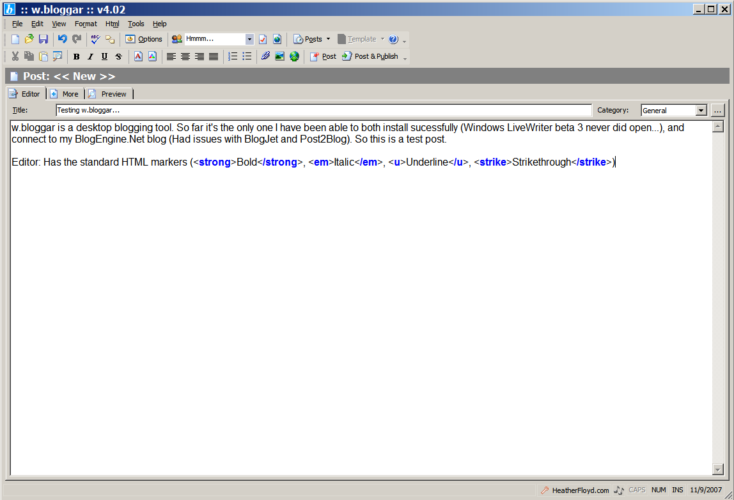Screen dimensions: 734x500
Task: Click the editor scrollbar up arrow
Action: 717,127
